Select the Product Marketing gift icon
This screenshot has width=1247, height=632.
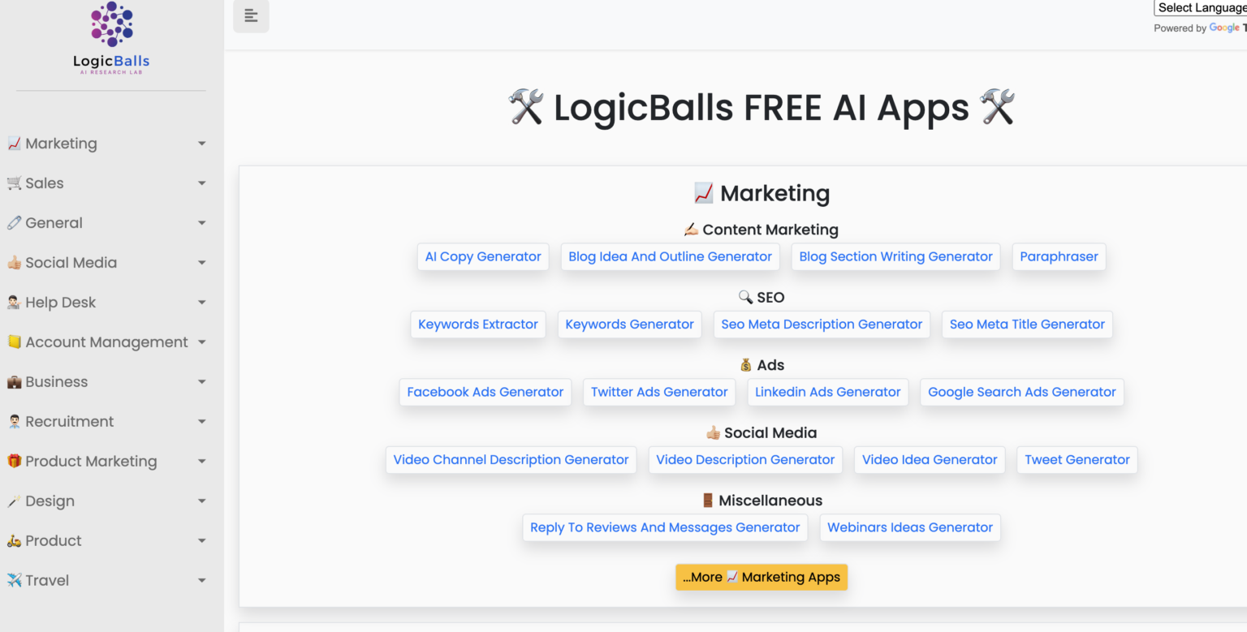[15, 461]
